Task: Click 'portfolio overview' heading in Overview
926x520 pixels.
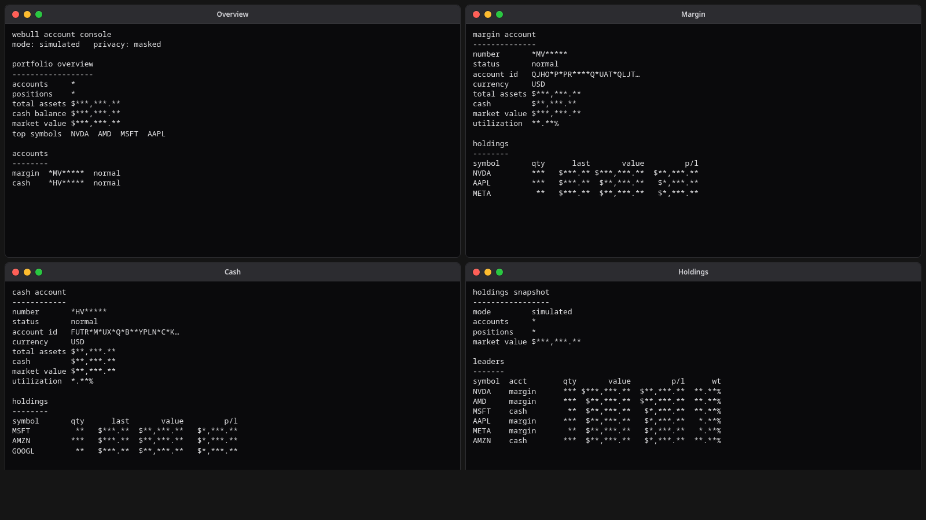Action: (53, 64)
